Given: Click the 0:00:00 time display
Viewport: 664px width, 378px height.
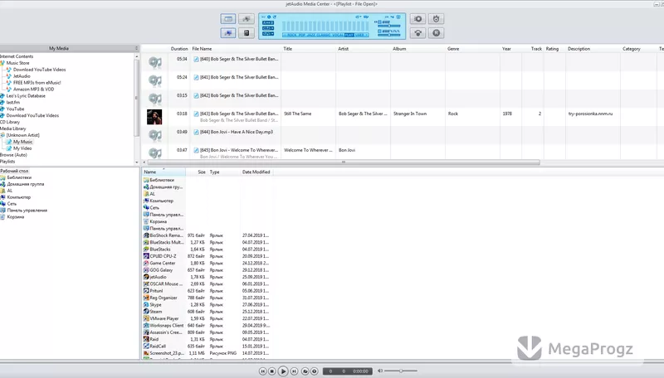Looking at the screenshot, I should tap(361, 371).
